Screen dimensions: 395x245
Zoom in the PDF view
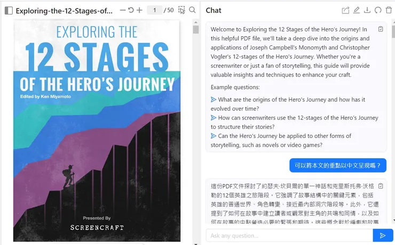point(139,10)
